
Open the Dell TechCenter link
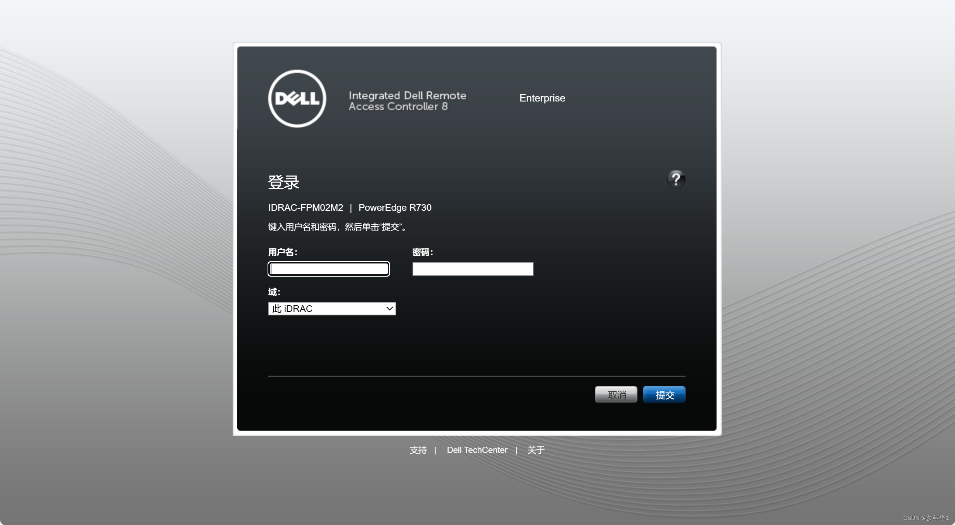(x=477, y=450)
